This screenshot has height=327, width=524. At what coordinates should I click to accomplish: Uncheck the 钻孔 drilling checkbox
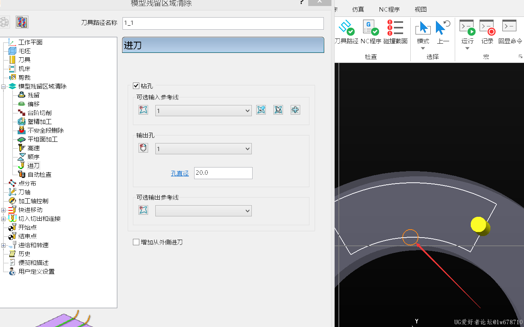(136, 86)
